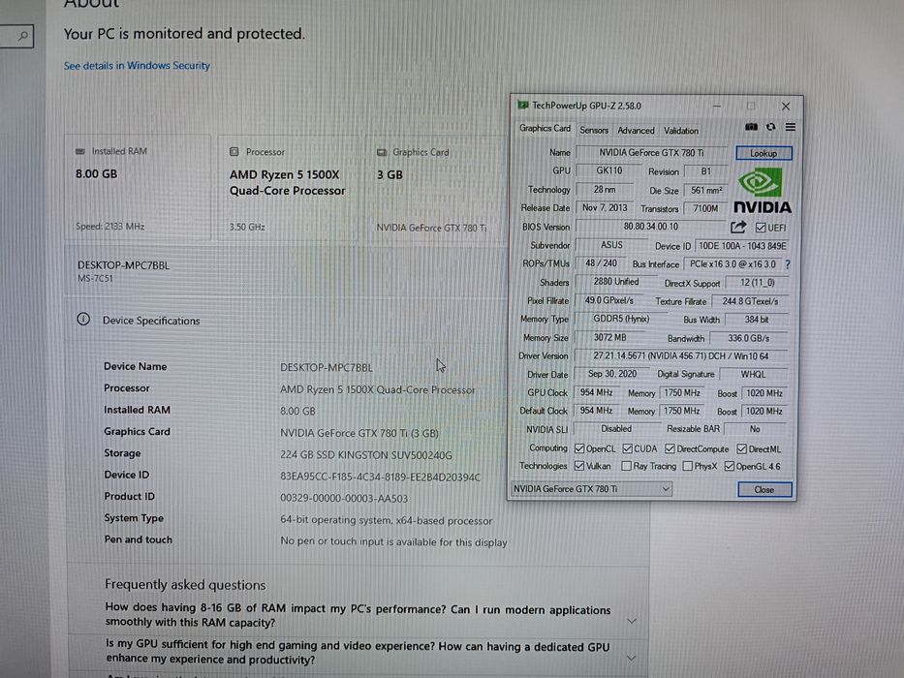Click the Installed RAM card icon
This screenshot has width=904, height=678.
coord(80,151)
